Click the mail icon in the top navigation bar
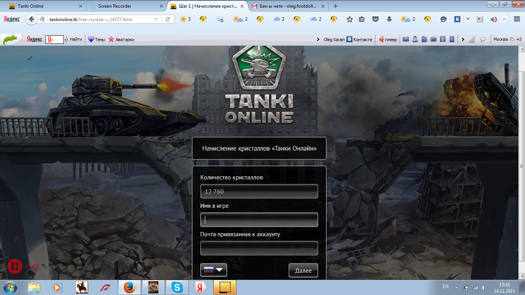Image resolution: width=525 pixels, height=295 pixels. point(220,19)
